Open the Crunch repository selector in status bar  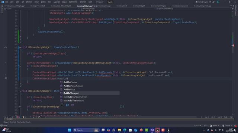click(227, 126)
